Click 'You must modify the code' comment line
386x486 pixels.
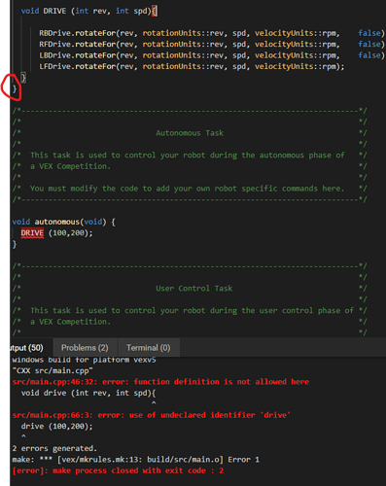187,189
